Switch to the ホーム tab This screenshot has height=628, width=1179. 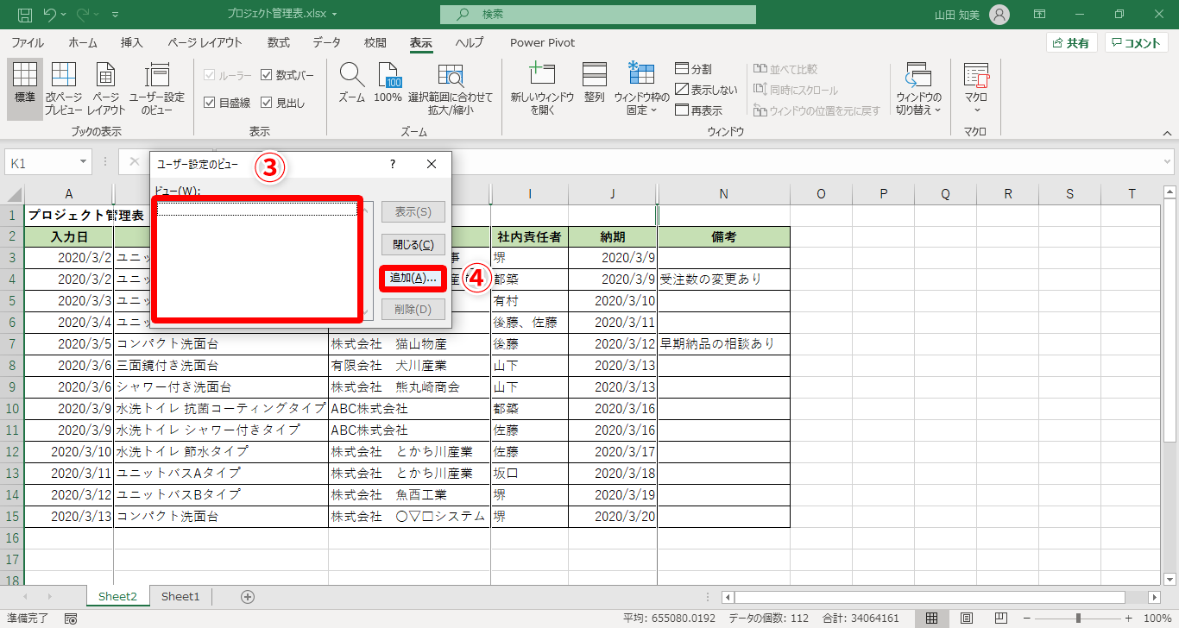pyautogui.click(x=83, y=42)
